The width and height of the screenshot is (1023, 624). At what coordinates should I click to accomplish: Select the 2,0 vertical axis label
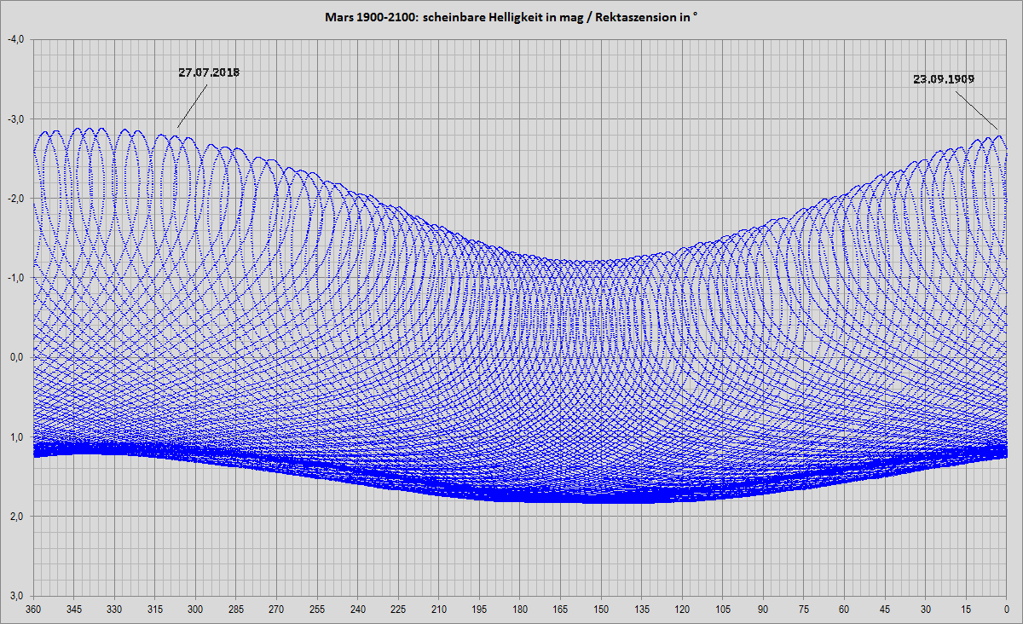click(x=18, y=517)
